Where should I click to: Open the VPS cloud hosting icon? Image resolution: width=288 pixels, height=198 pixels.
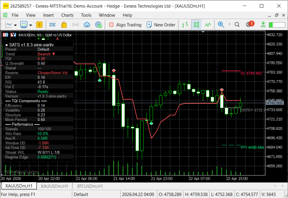tap(87, 25)
